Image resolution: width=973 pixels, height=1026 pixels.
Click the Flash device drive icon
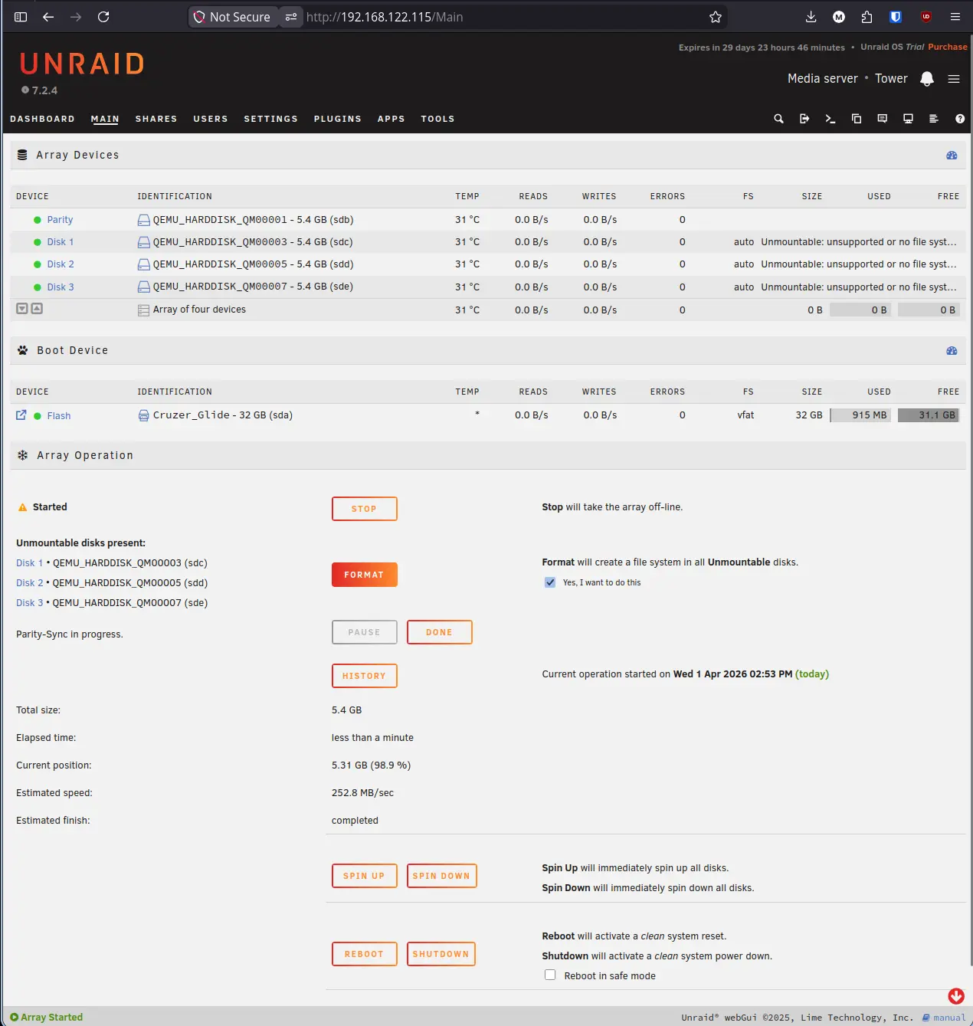143,415
